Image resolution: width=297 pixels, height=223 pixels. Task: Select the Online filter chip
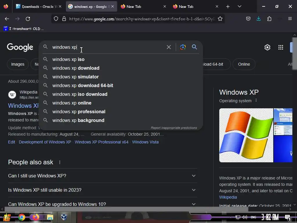244,64
